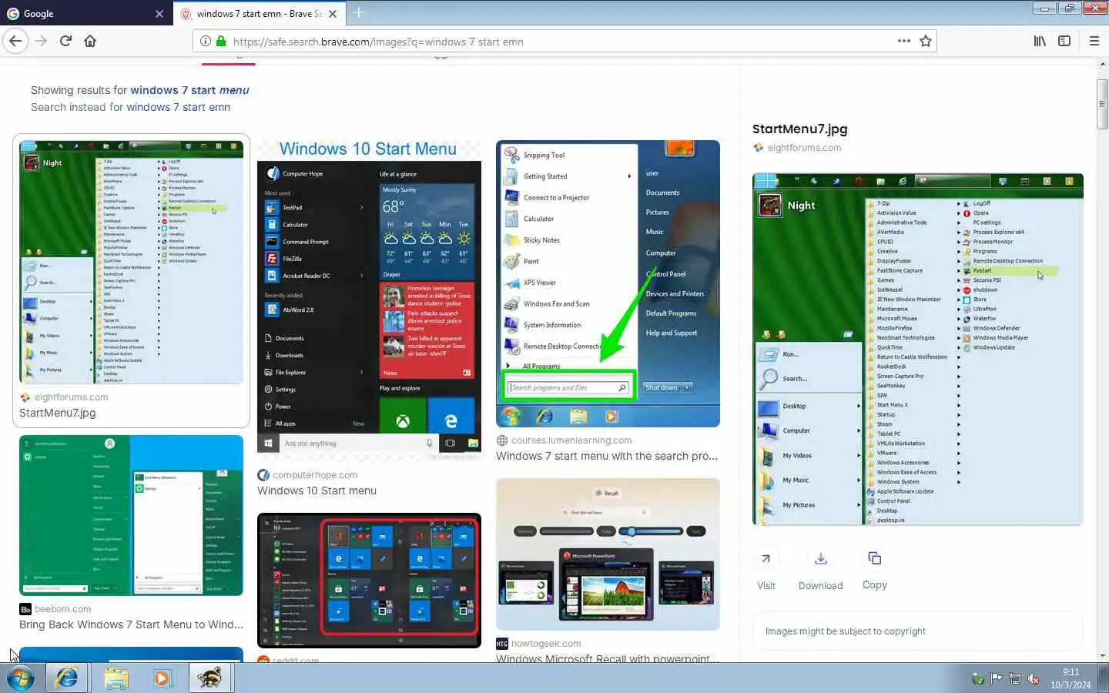
Task: Open the Library bookshelf icon
Action: point(1040,41)
